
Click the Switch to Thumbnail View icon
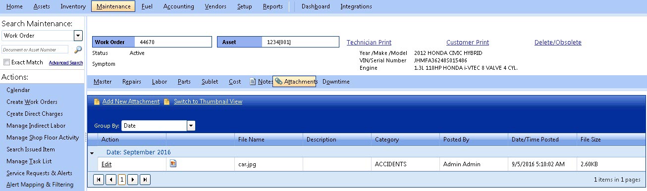click(167, 101)
